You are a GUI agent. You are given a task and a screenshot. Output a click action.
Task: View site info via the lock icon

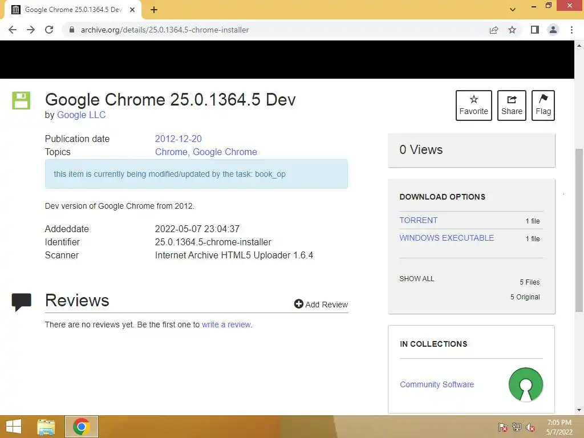coord(72,30)
